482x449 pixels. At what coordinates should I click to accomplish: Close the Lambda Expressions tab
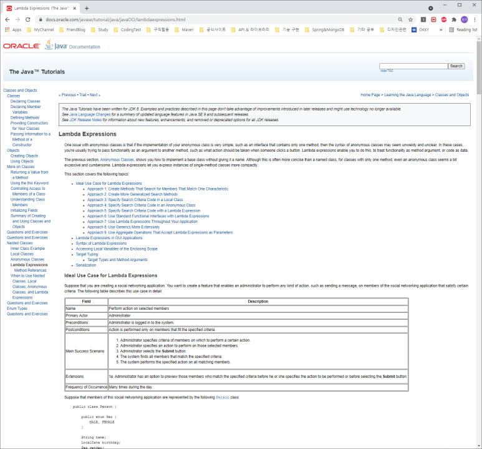[x=74, y=8]
